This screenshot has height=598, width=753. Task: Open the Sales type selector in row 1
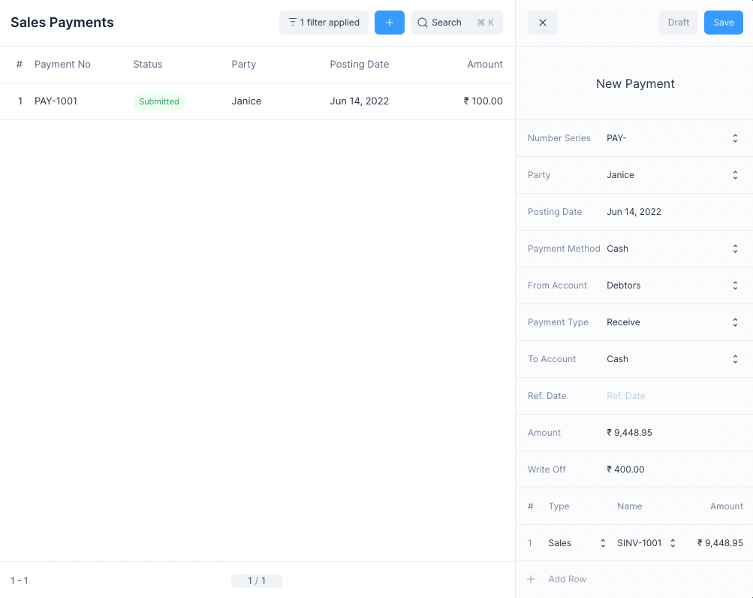pyautogui.click(x=602, y=543)
